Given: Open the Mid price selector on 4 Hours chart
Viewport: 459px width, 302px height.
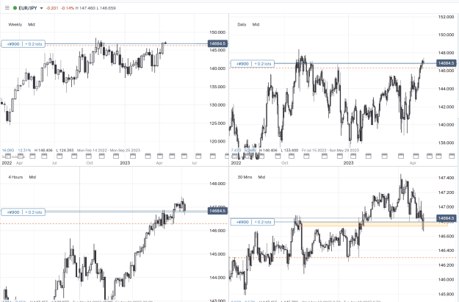Looking at the screenshot, I should [32, 177].
